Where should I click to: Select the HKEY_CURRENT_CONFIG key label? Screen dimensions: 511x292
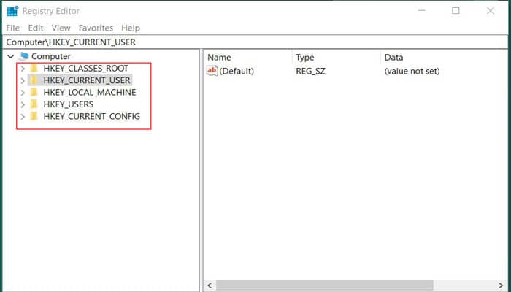tap(91, 117)
